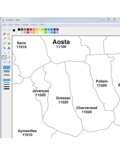
Task: Select the Polygon tool
Action: click(9, 57)
